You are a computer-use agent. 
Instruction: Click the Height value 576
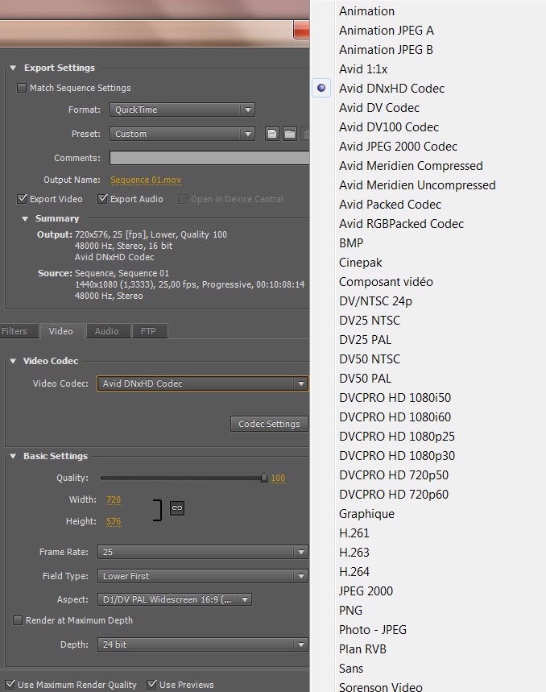[114, 521]
